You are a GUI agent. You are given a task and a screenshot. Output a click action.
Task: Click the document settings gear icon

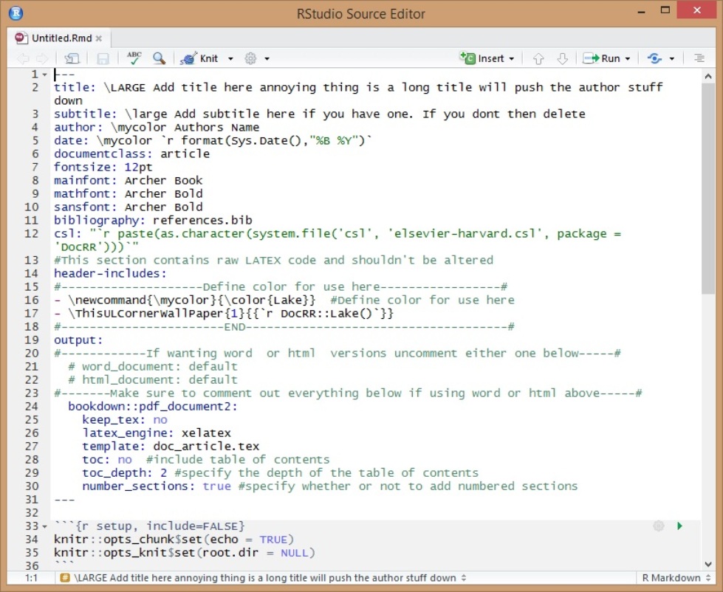[250, 58]
